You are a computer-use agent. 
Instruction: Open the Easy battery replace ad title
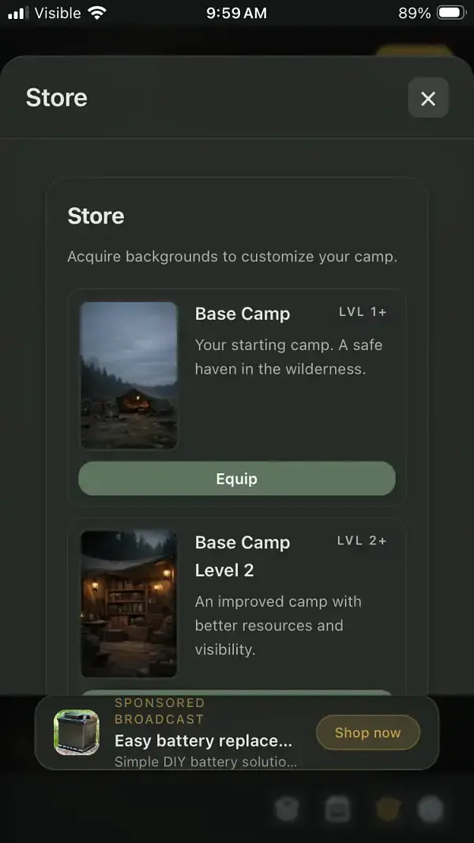coord(203,740)
